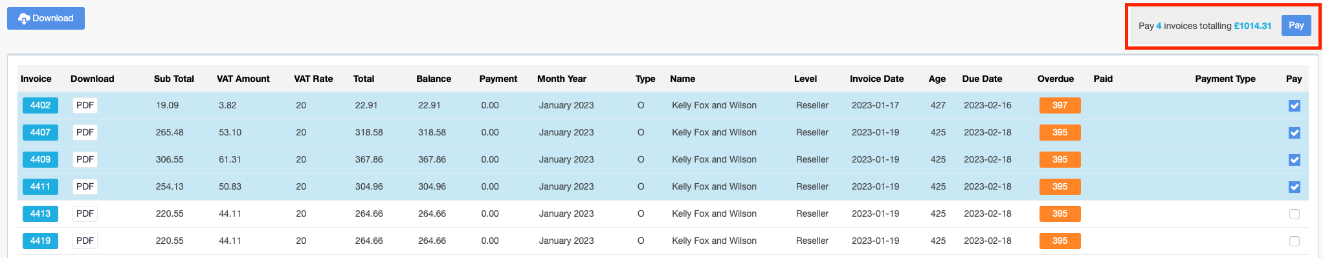Sort by the Balance column header
1323x258 pixels.
[x=434, y=79]
